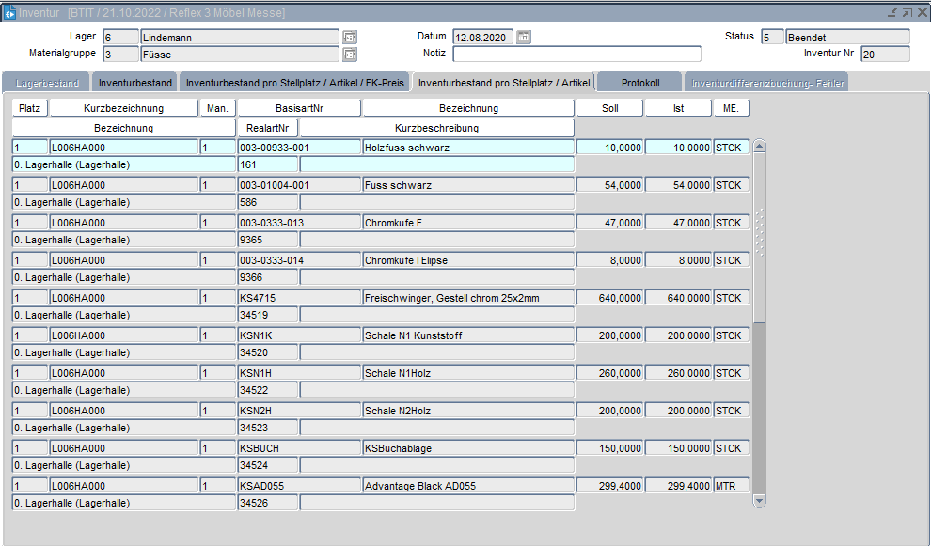Click the KS4715 article number field
Image resolution: width=931 pixels, height=546 pixels.
point(298,298)
